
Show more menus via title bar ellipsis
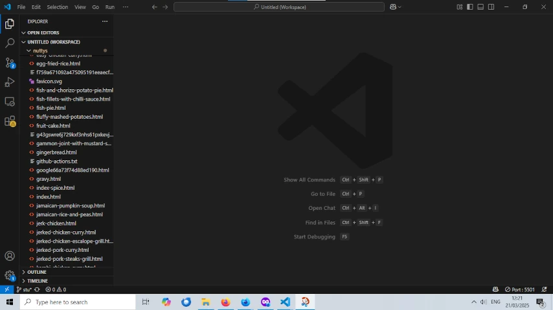[126, 7]
